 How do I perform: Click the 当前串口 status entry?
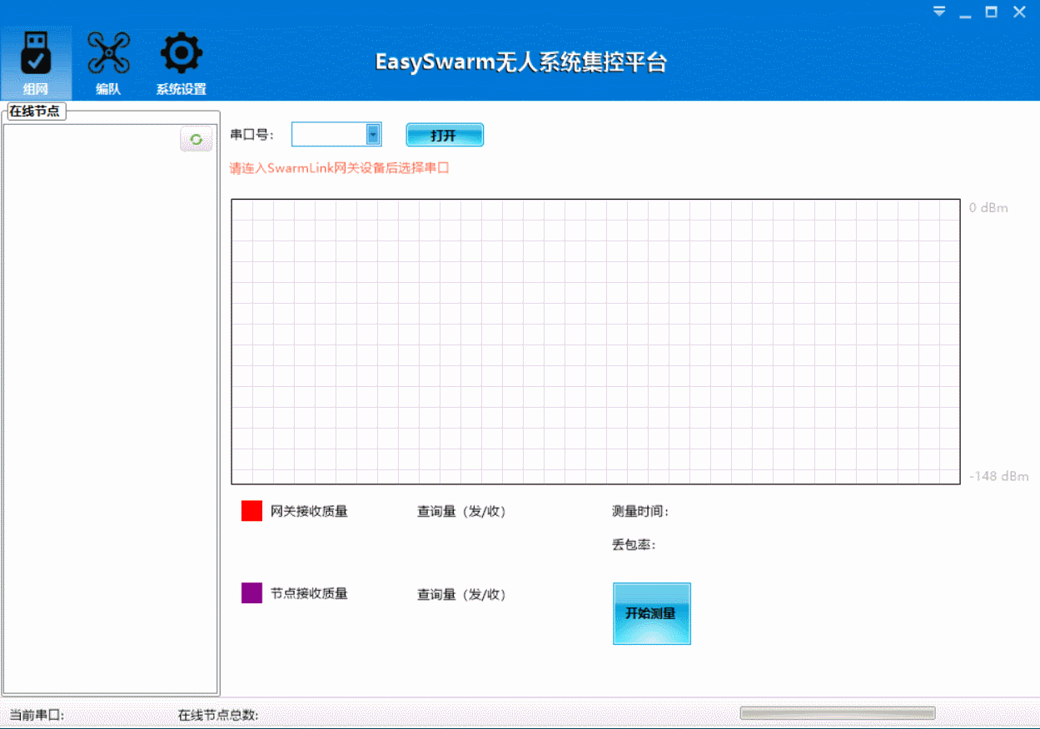(x=37, y=715)
